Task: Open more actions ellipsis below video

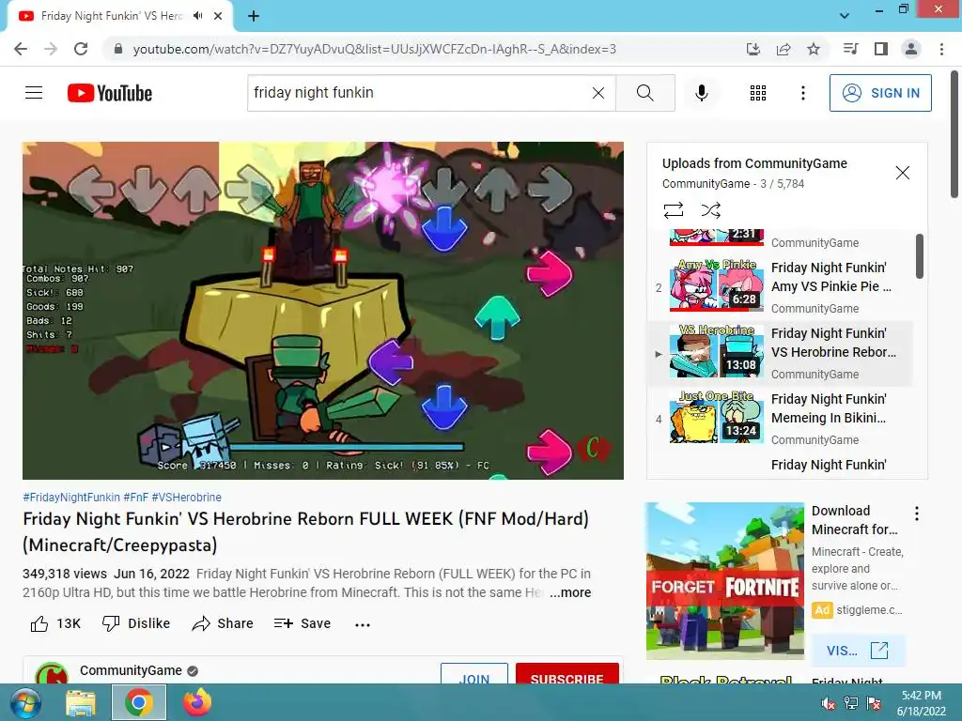Action: pos(363,624)
